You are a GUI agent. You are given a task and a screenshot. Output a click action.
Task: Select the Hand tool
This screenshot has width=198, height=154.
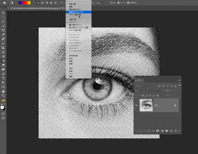coord(3,91)
